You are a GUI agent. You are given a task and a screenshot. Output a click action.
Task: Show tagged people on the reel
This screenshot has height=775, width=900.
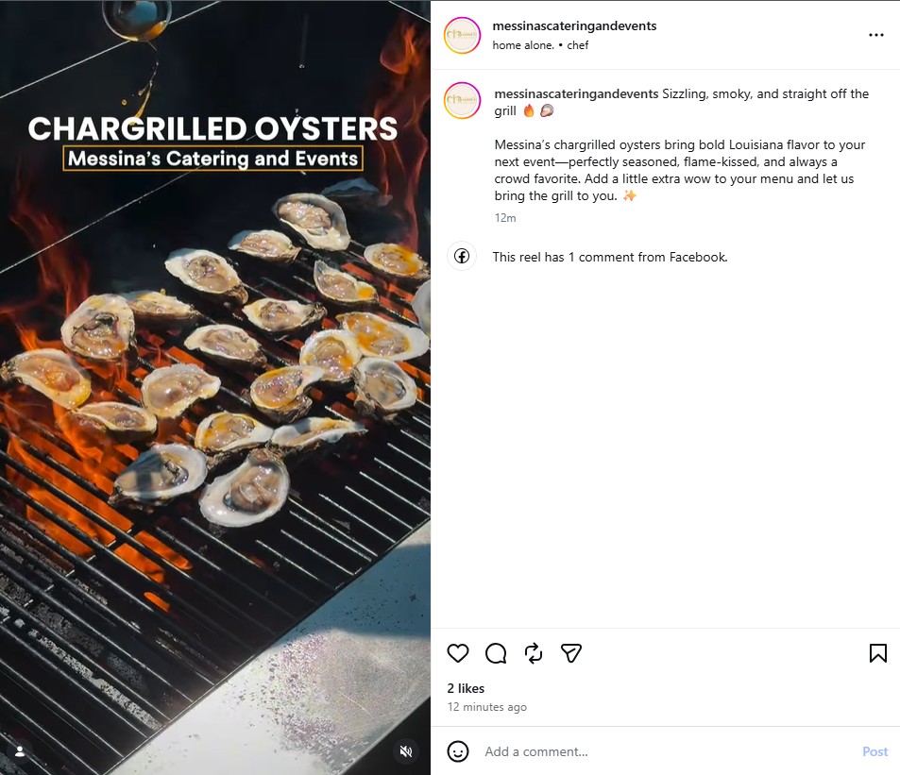[20, 751]
